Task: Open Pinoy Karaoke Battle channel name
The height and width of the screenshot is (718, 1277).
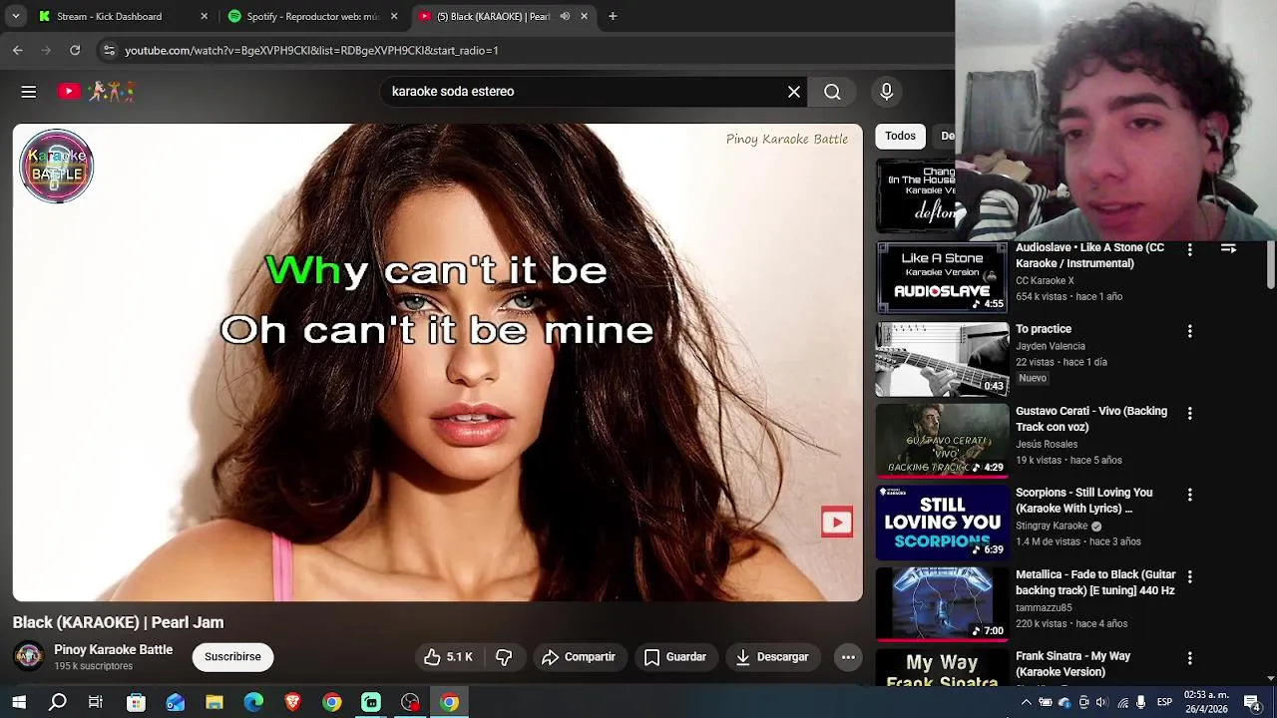Action: tap(114, 650)
